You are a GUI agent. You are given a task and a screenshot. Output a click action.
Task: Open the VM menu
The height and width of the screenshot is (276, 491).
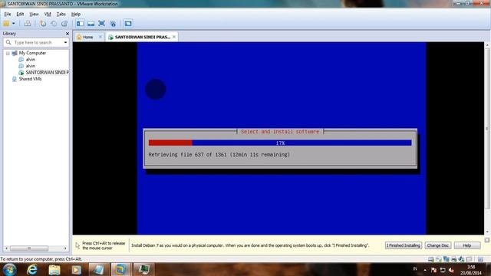(x=48, y=14)
